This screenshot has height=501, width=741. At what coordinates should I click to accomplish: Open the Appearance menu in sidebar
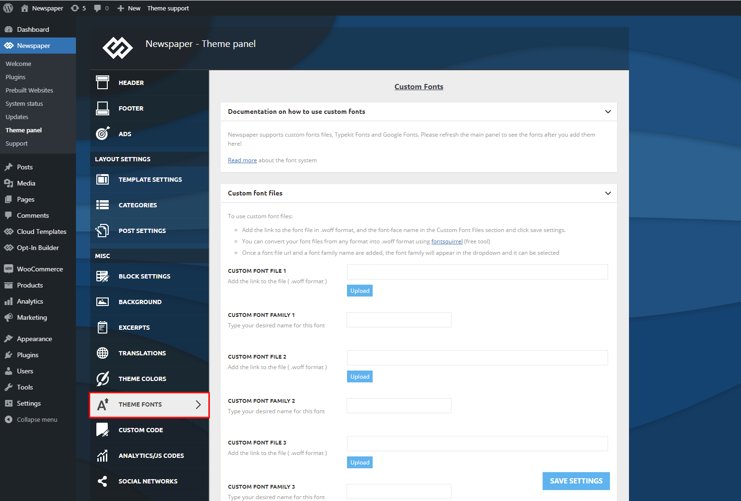pos(34,339)
